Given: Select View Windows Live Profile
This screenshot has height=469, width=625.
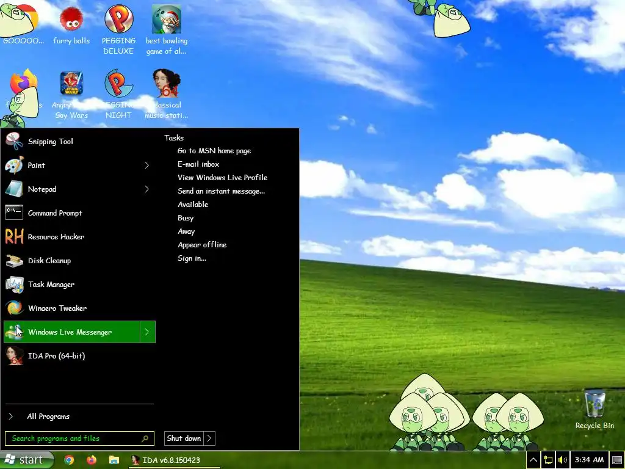Looking at the screenshot, I should [x=222, y=178].
